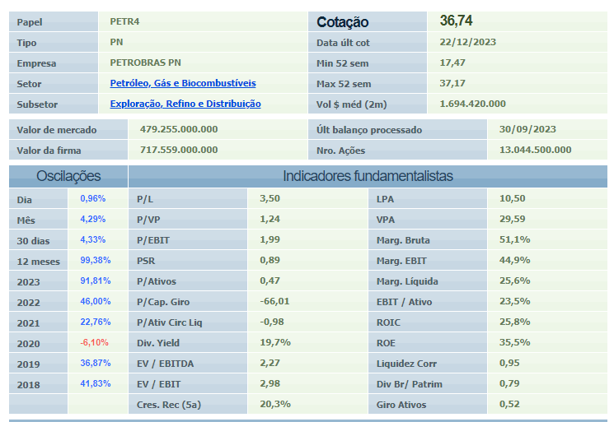The image size is (614, 422).
Task: Open the Exploração, Refino e Distribuição link
Action: tap(185, 104)
